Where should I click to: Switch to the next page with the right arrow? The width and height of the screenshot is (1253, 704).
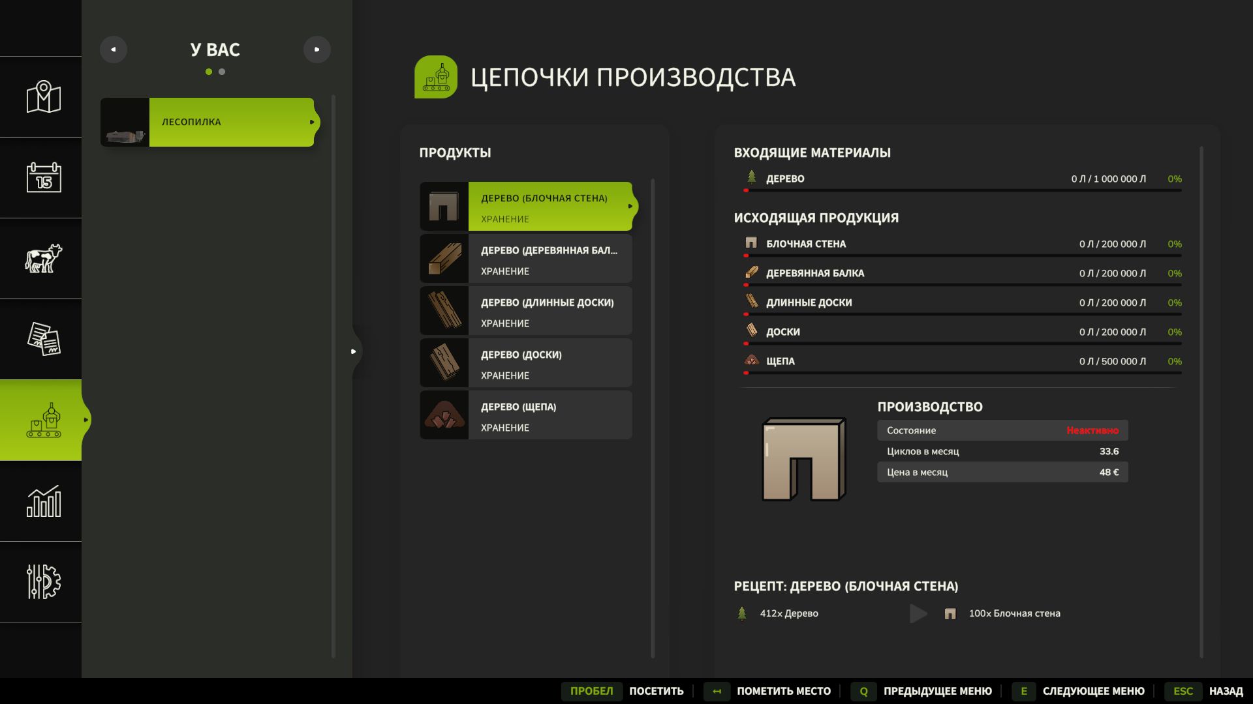[x=317, y=50]
